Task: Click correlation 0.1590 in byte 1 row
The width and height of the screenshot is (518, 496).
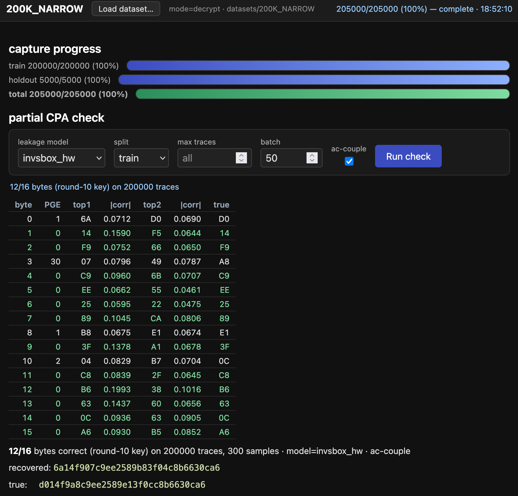Action: pyautogui.click(x=117, y=233)
